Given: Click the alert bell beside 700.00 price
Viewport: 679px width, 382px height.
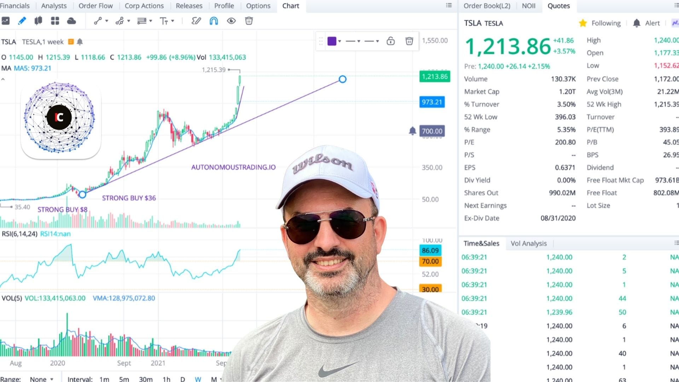Looking at the screenshot, I should 412,131.
